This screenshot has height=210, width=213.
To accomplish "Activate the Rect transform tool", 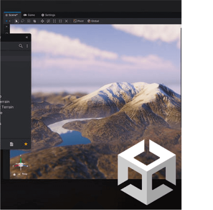I will click(60, 21).
